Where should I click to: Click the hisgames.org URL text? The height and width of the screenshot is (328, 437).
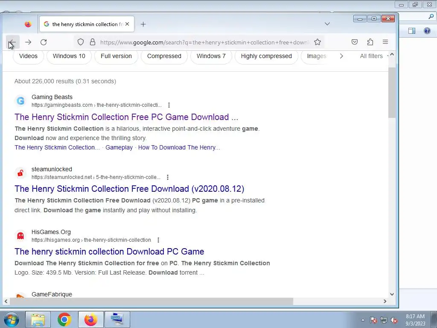[x=91, y=240]
